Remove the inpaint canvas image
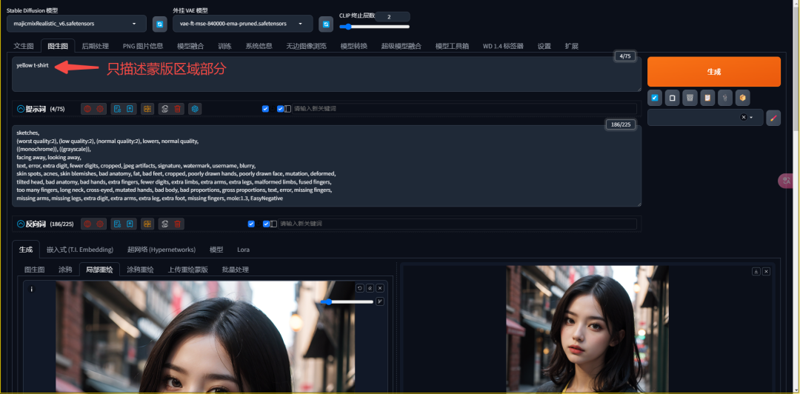 (x=380, y=288)
